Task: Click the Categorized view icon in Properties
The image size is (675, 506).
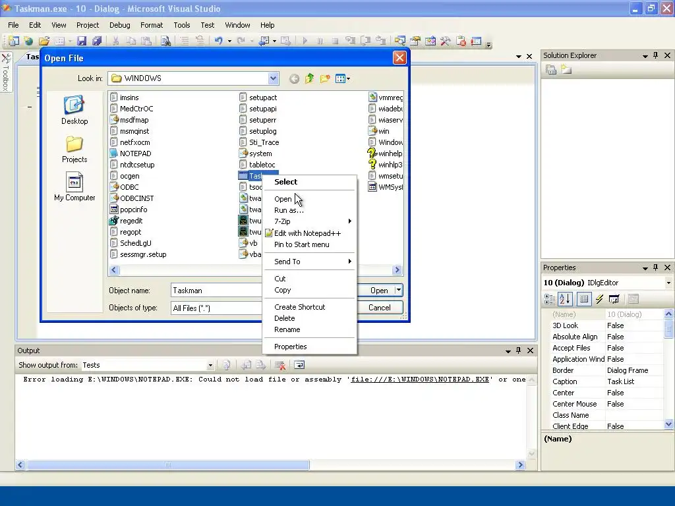Action: [x=550, y=299]
